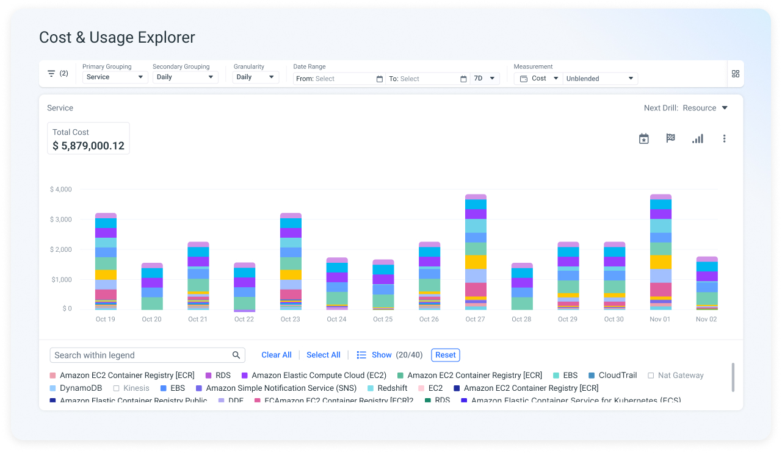Open the filters panel showing 2 active filters
Screen dimensions: 782x453
[57, 73]
